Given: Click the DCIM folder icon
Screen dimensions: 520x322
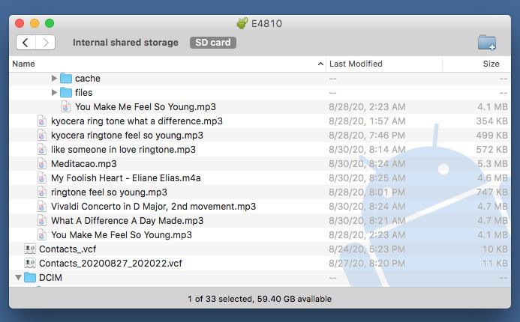Looking at the screenshot, I should pyautogui.click(x=30, y=278).
